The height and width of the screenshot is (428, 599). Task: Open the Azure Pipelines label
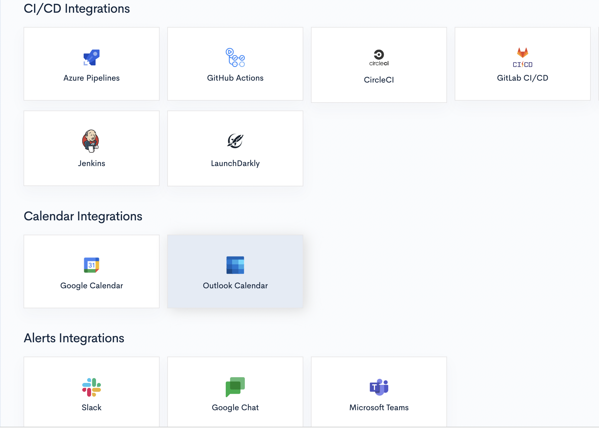(x=92, y=78)
